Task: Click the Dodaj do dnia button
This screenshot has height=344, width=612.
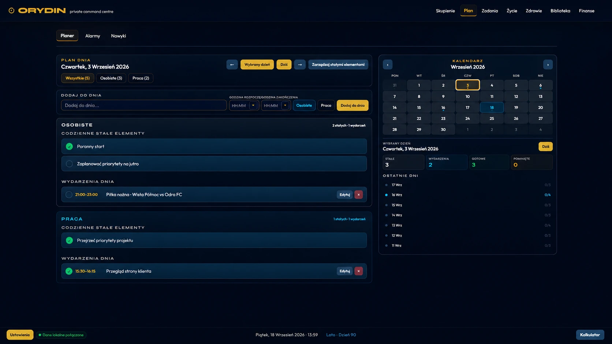Action: coord(352,105)
